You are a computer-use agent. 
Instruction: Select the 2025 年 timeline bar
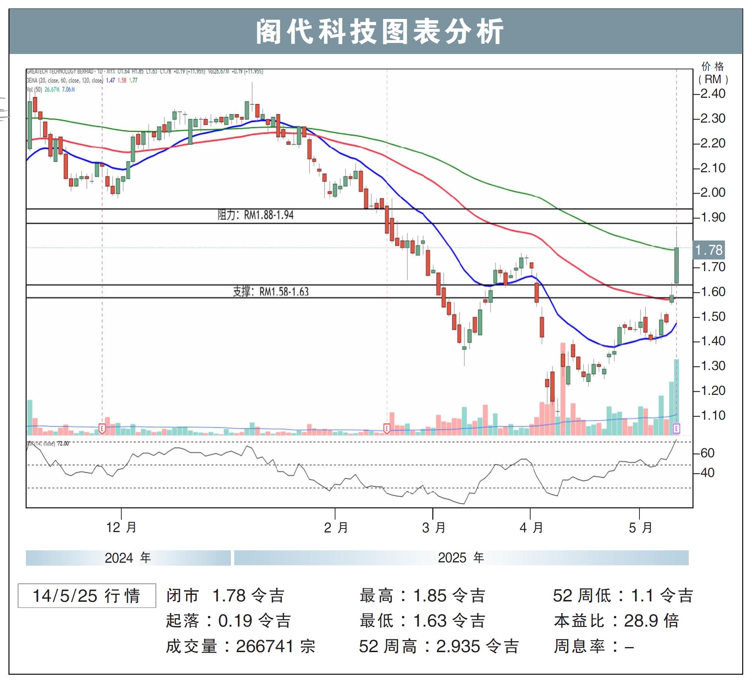461,558
